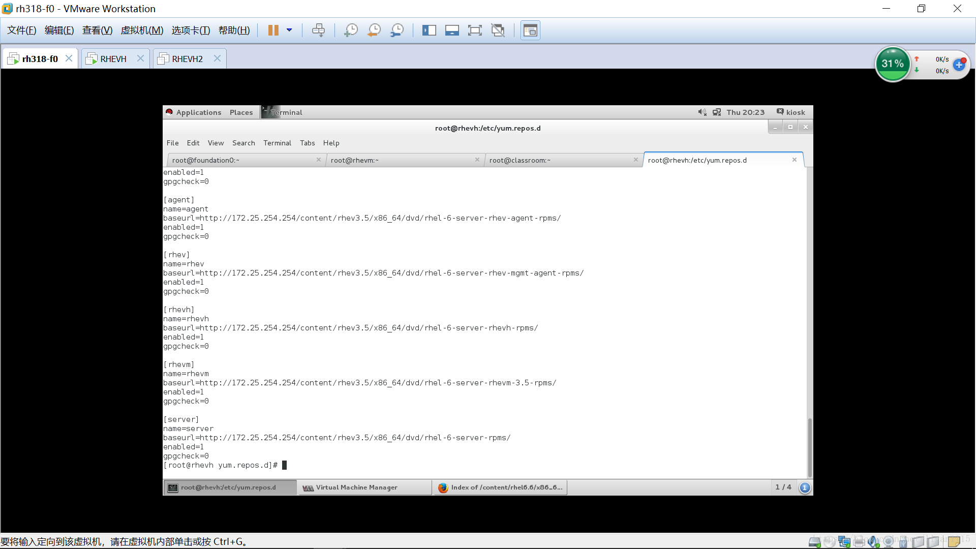Click the network connection panel icon

717,112
